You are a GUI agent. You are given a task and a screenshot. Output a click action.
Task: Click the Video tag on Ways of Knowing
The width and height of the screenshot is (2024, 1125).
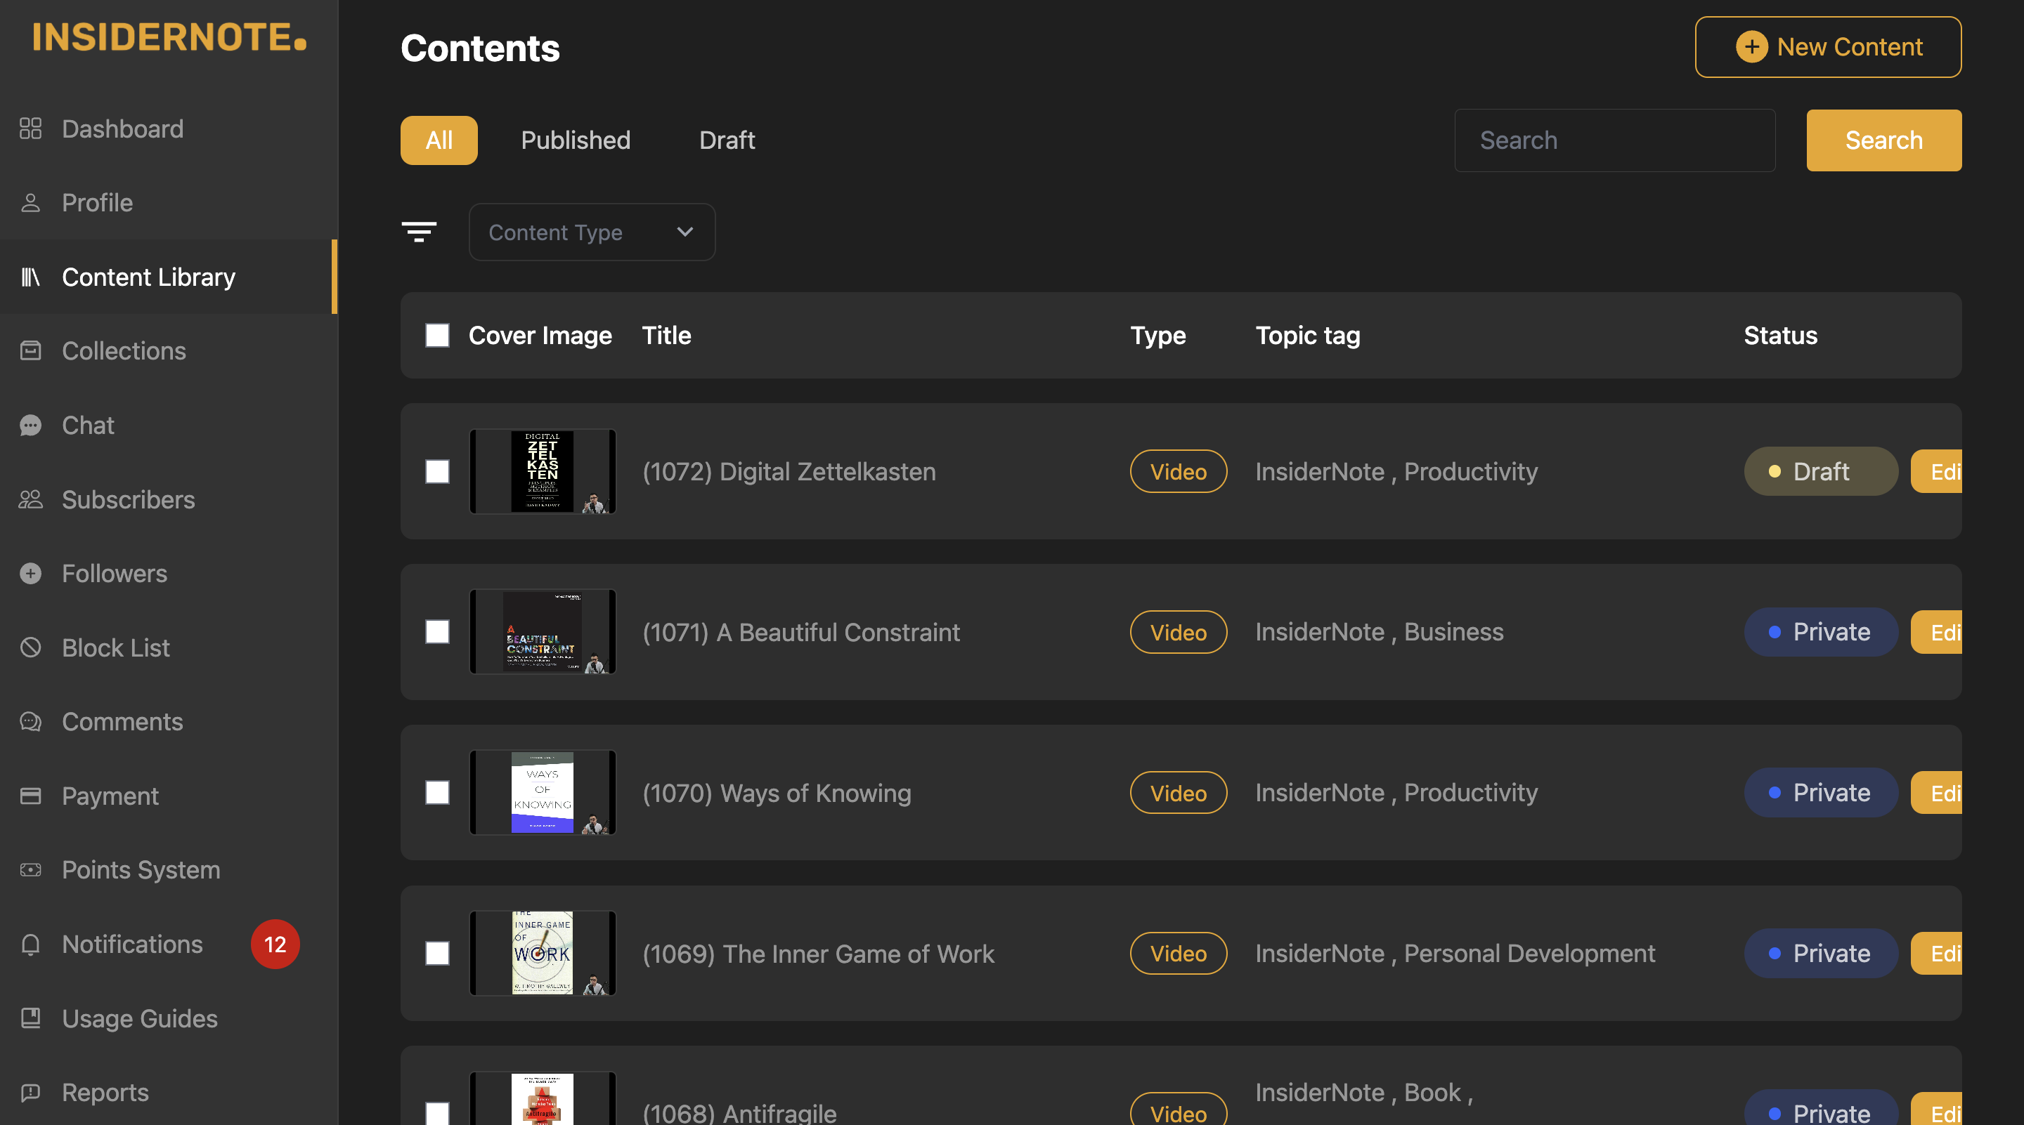[x=1179, y=793]
